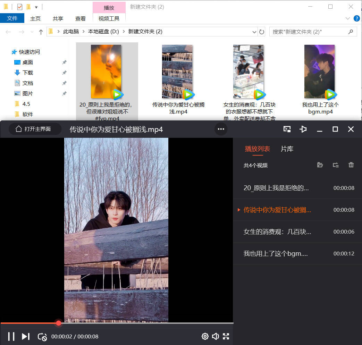Mute the player volume
Image resolution: width=362 pixels, height=345 pixels.
pyautogui.click(x=216, y=336)
